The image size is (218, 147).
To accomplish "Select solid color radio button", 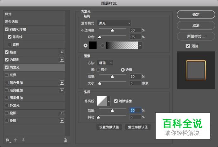I will tap(85, 45).
